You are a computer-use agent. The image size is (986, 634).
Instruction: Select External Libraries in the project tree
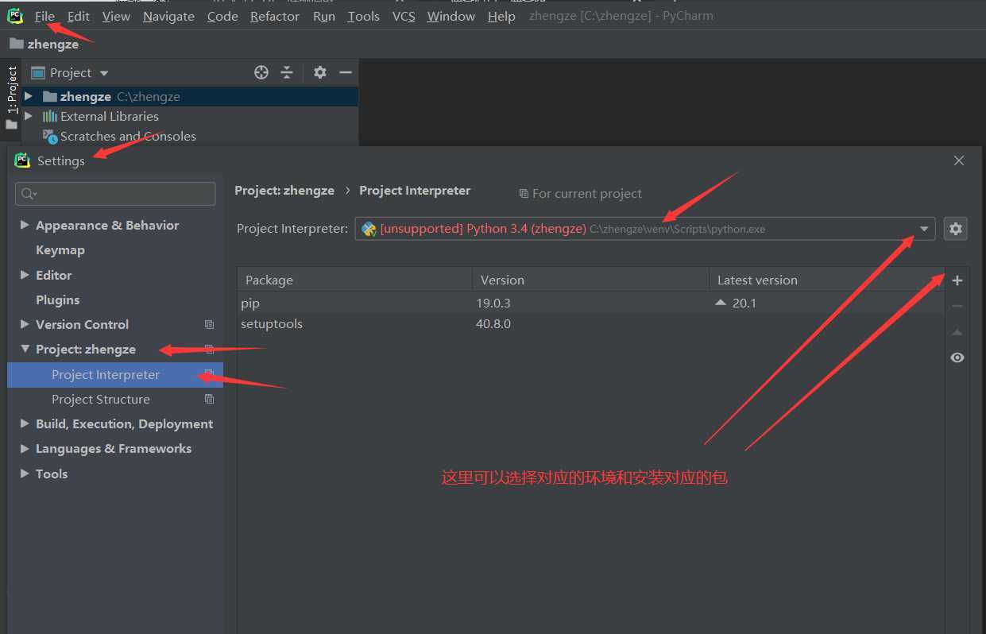110,116
